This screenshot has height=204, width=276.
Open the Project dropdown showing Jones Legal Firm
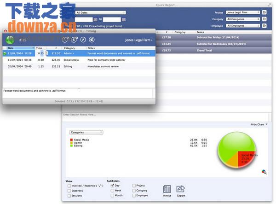coord(243,12)
